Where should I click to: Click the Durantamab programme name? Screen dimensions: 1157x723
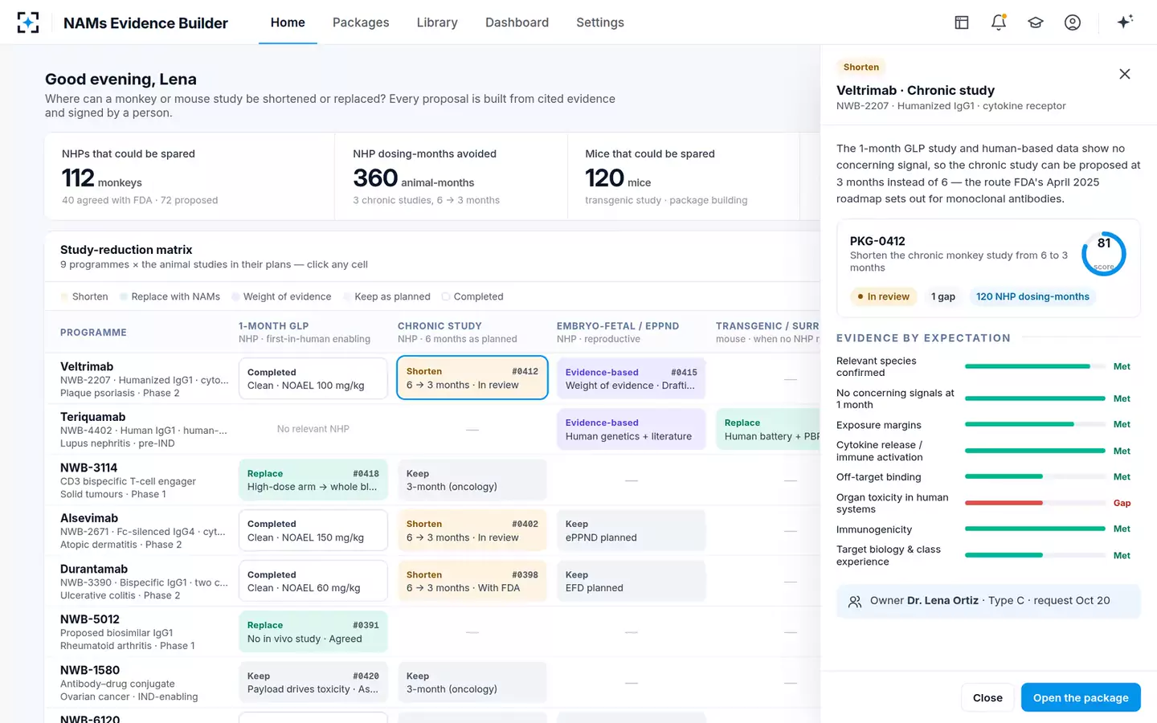click(x=94, y=569)
